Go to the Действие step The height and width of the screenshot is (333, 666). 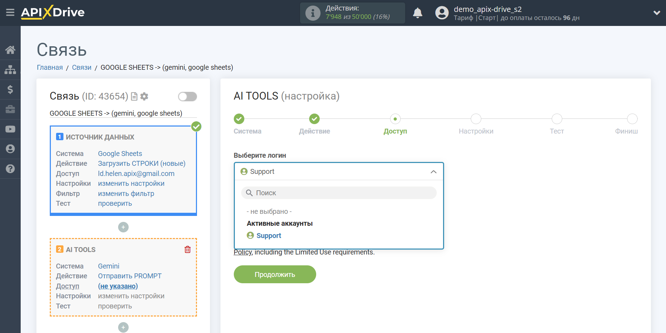coord(314,119)
